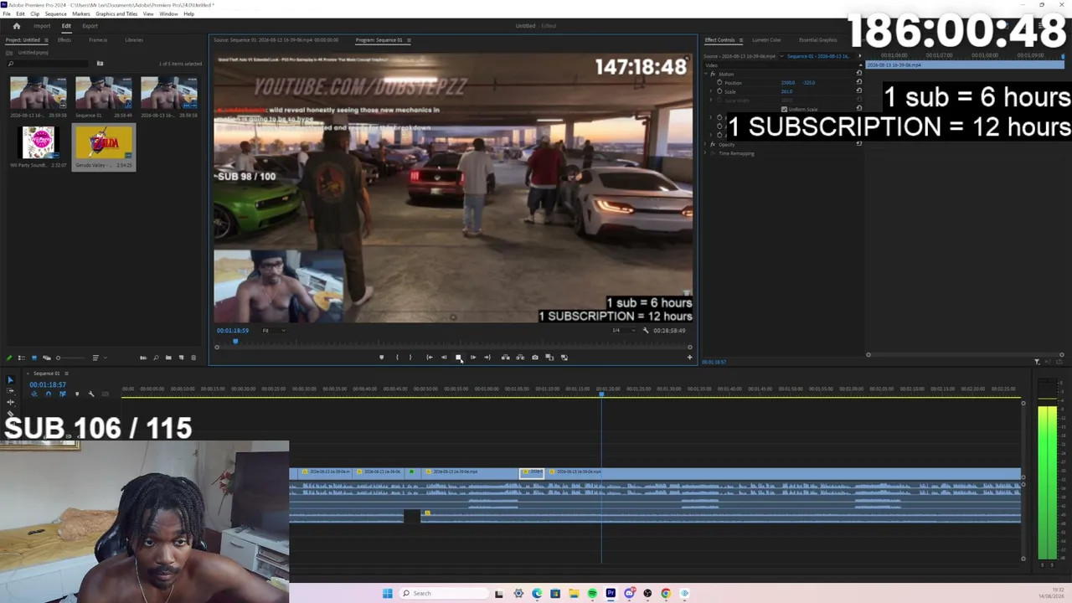The image size is (1072, 603).
Task: Open the Home screen icon
Action: [x=16, y=26]
